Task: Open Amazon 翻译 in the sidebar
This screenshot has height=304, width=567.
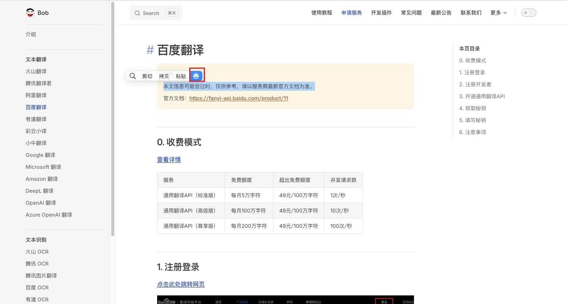Action: coord(42,179)
